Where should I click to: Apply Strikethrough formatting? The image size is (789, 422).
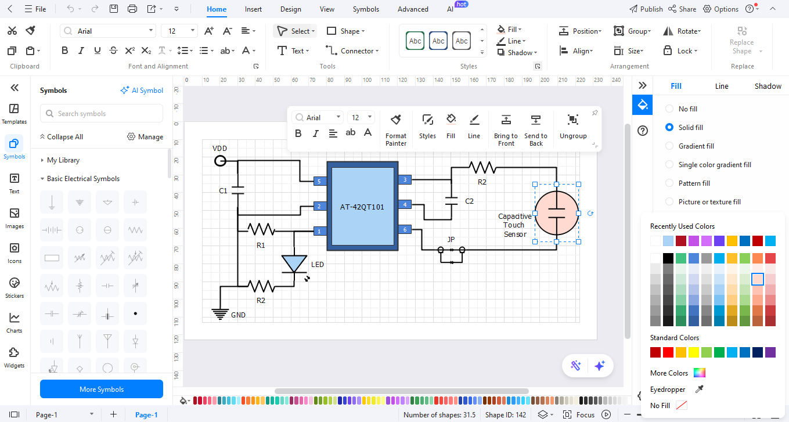(x=114, y=51)
